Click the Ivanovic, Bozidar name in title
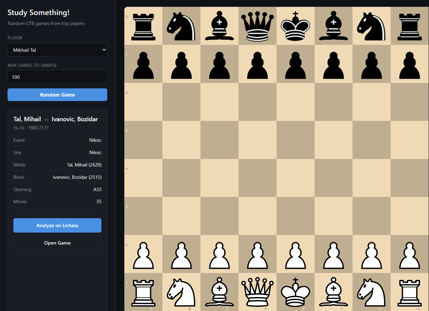The width and height of the screenshot is (429, 311). tap(75, 119)
